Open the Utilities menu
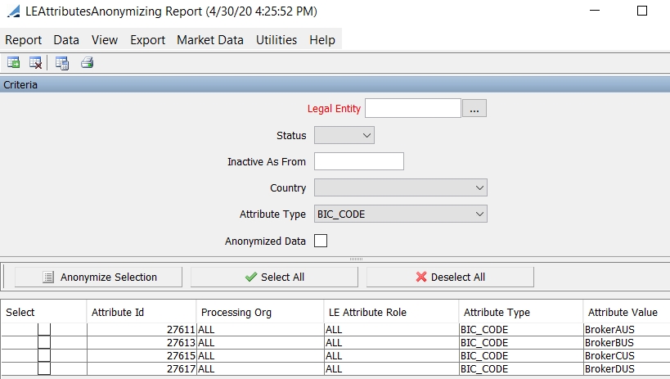The image size is (670, 379). 277,40
